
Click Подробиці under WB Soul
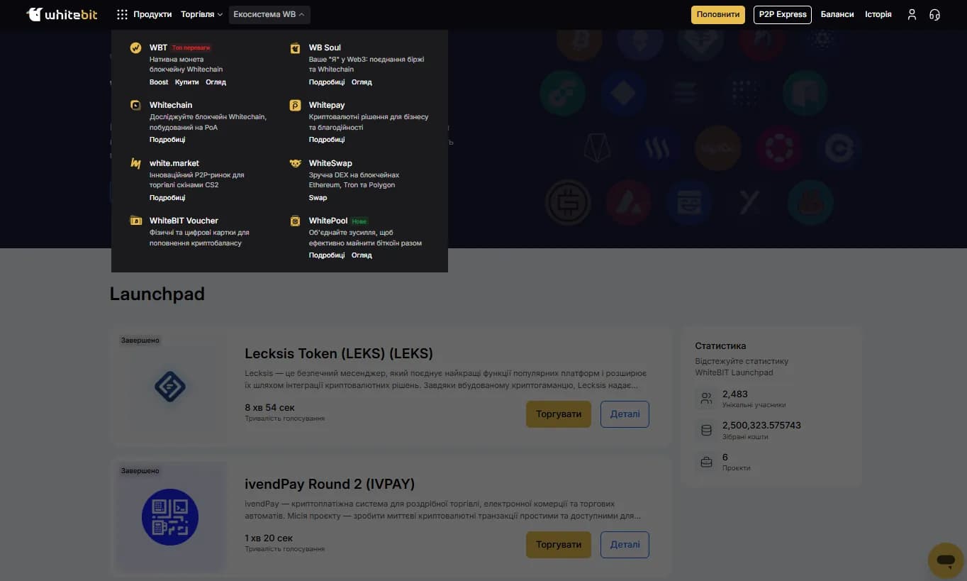coord(327,82)
